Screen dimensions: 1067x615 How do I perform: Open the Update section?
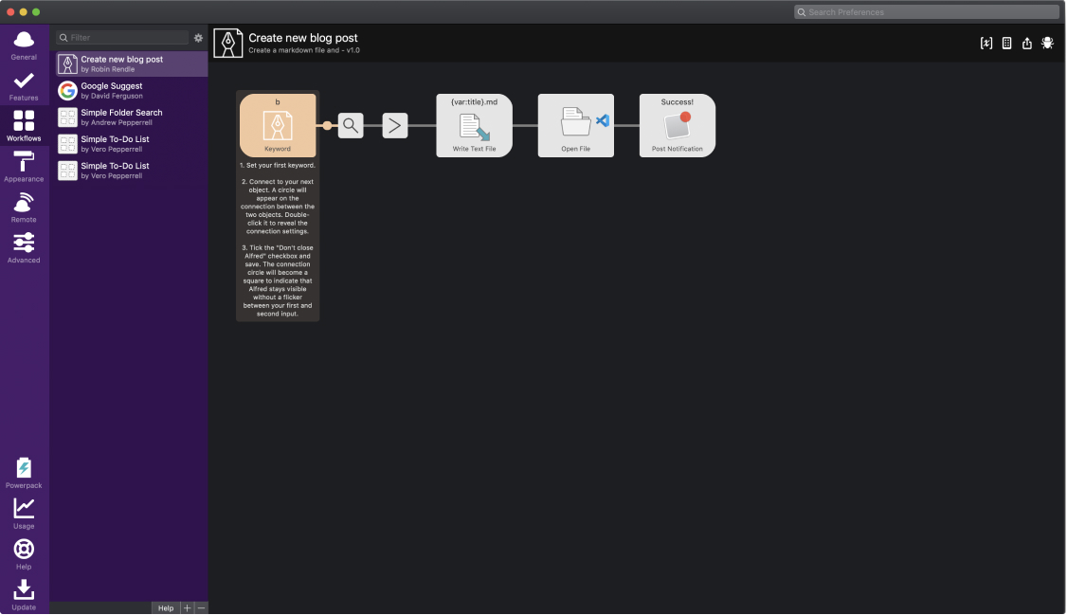[x=24, y=595]
